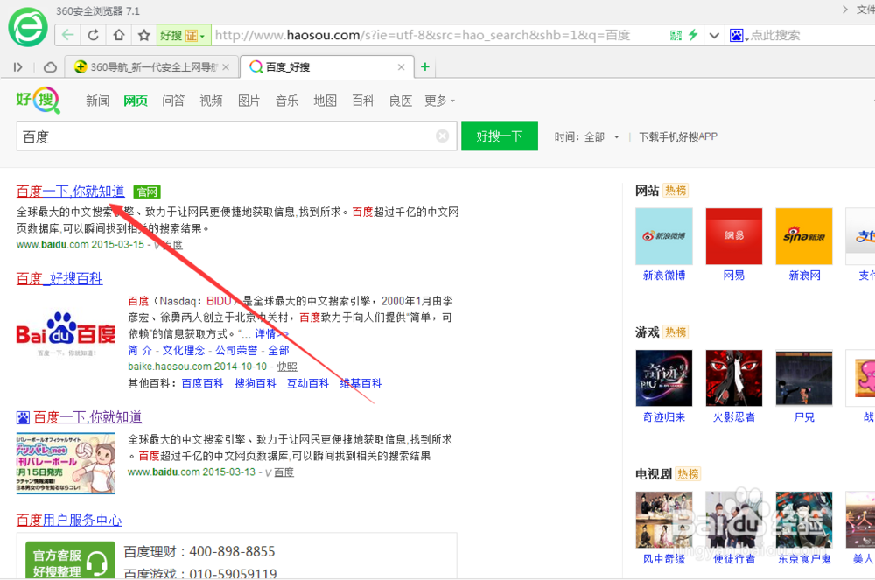Open the 百度_好搜百科 result
The image size is (875, 580).
[59, 279]
